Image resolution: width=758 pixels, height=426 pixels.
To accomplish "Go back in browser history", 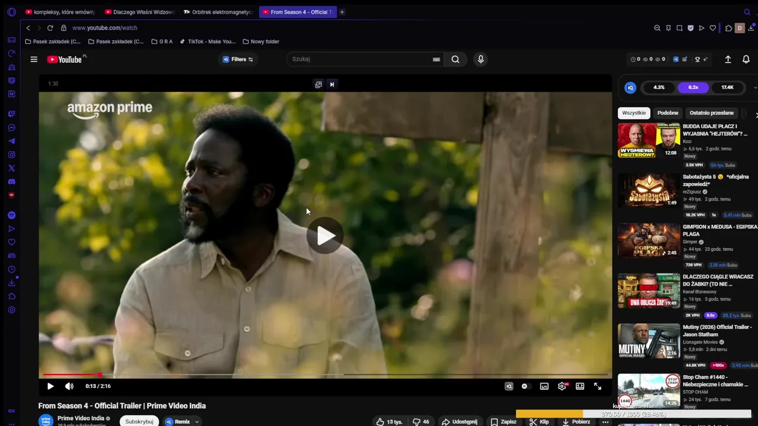I will [x=28, y=28].
